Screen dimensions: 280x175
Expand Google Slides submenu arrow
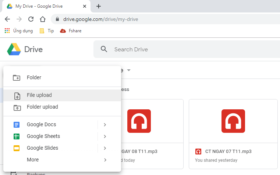click(105, 148)
